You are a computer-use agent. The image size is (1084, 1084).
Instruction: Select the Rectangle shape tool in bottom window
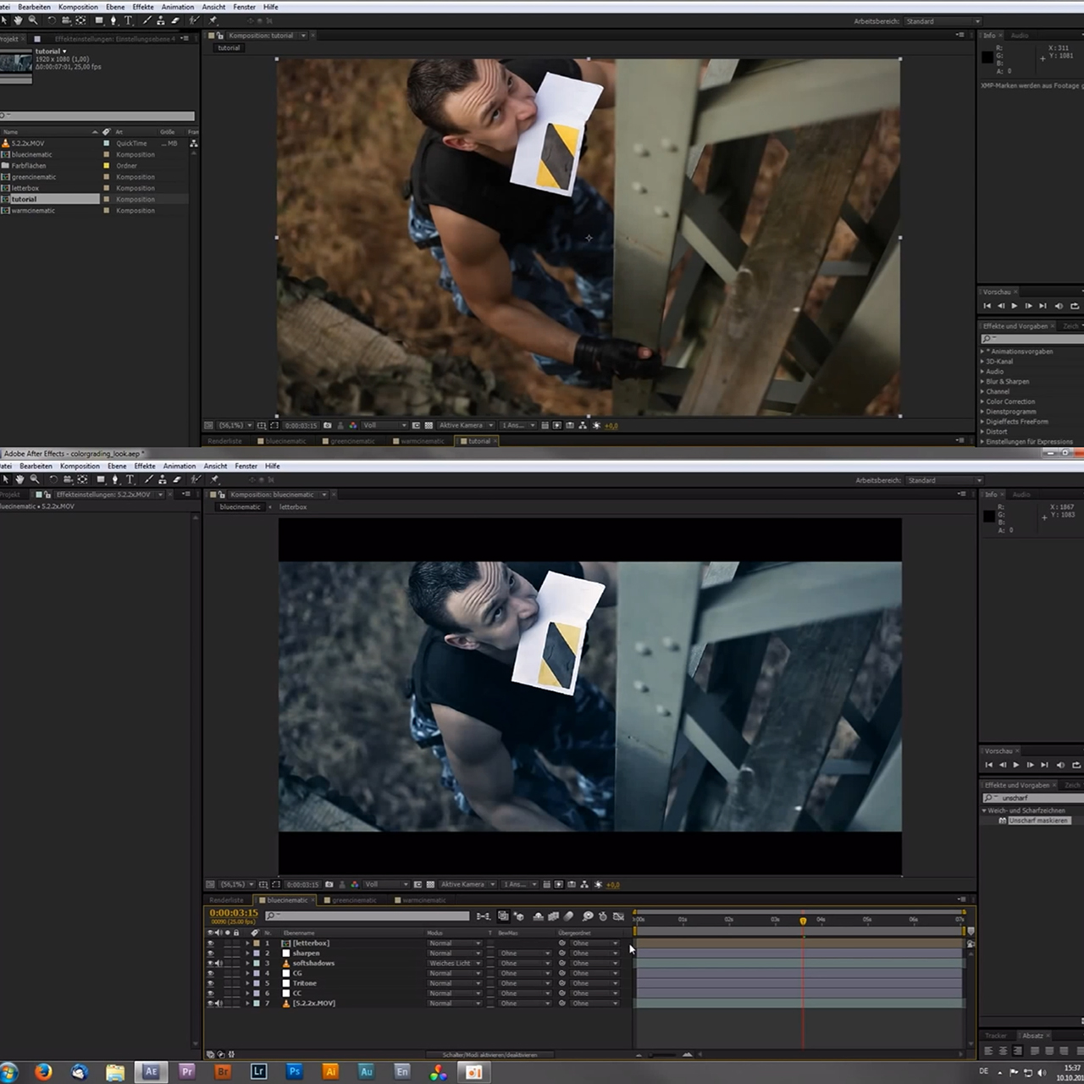point(101,479)
